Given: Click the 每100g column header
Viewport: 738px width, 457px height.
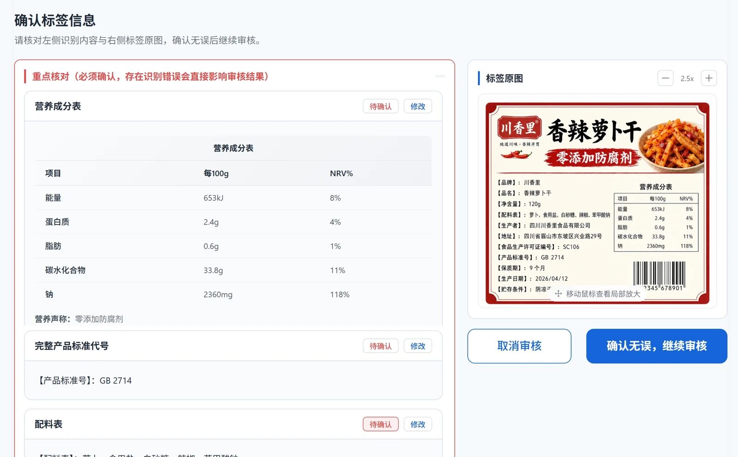Looking at the screenshot, I should [216, 173].
